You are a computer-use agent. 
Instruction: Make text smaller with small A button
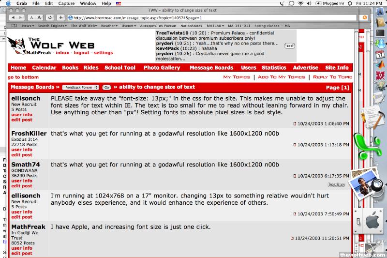tap(31, 17)
